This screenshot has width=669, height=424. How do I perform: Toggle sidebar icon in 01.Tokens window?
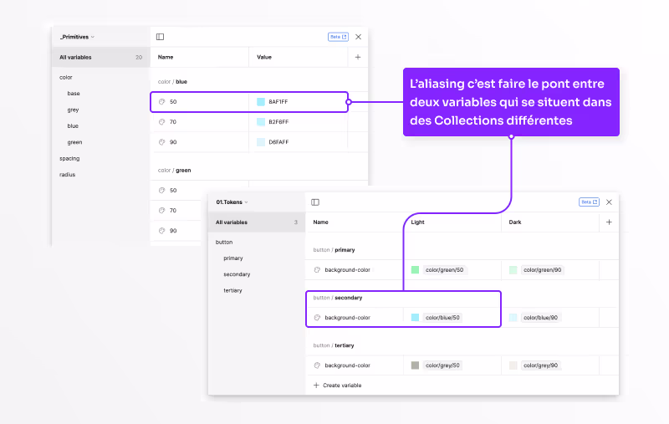315,202
